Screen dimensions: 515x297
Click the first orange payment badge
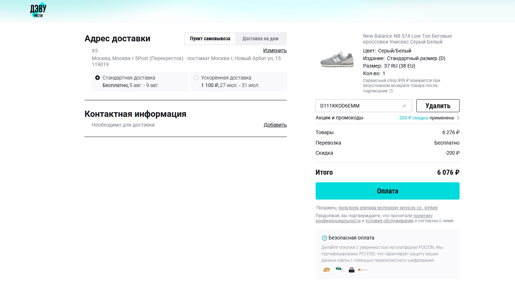(x=326, y=270)
